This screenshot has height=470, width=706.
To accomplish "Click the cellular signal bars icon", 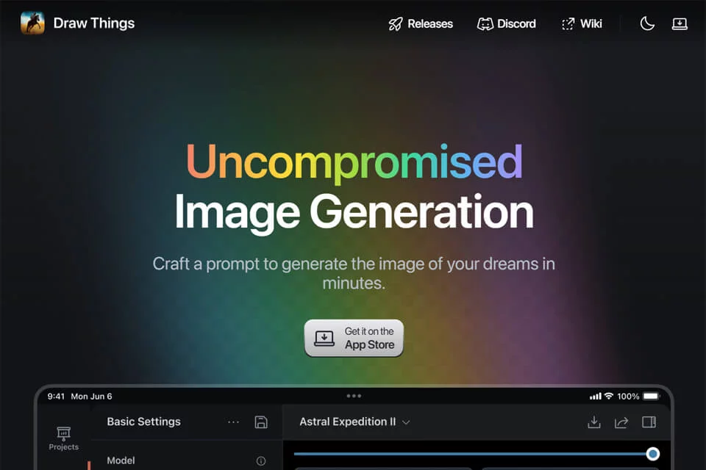I will pyautogui.click(x=595, y=397).
